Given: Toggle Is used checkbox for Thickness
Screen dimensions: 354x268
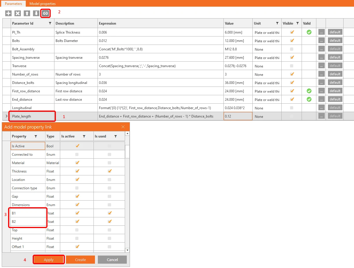Looking at the screenshot, I should click(x=109, y=171).
